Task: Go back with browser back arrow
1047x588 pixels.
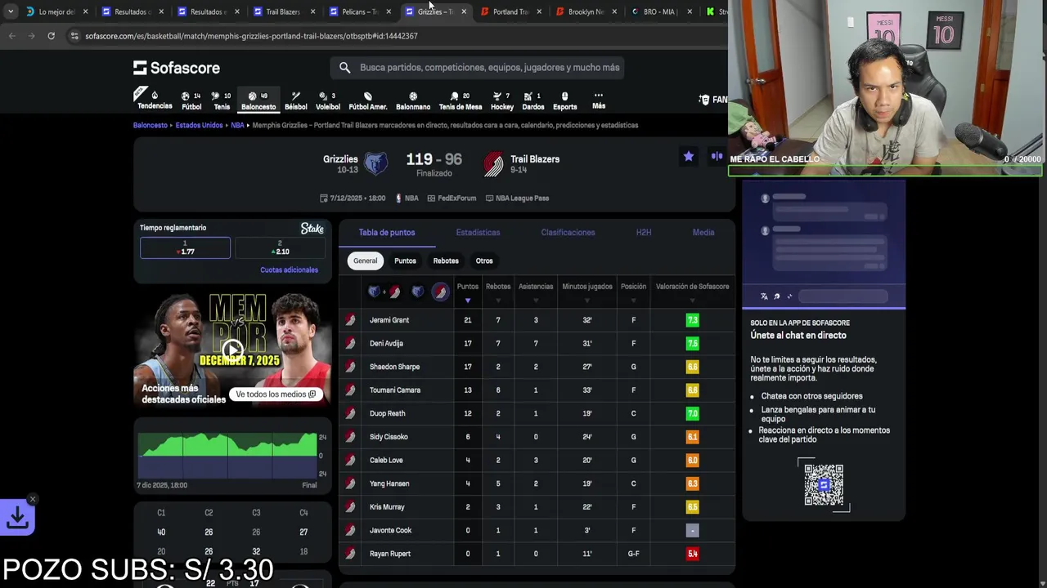Action: [11, 36]
